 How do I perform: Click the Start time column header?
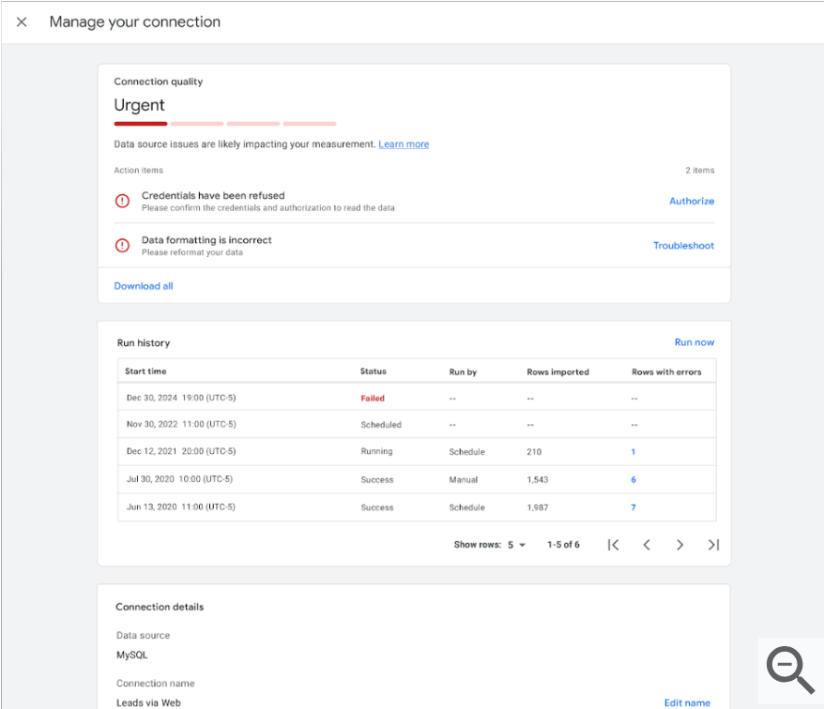(x=145, y=371)
